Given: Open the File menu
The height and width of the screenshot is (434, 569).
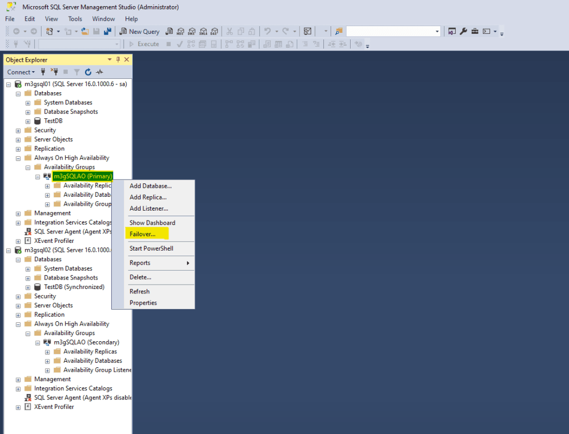Looking at the screenshot, I should [10, 19].
